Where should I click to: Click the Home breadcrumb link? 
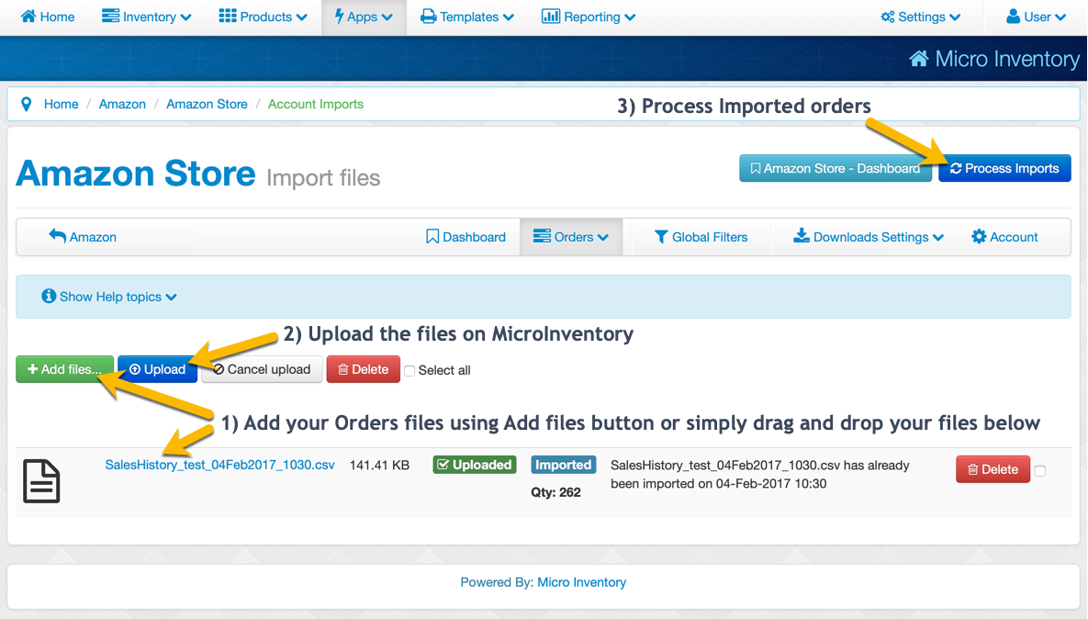(62, 104)
